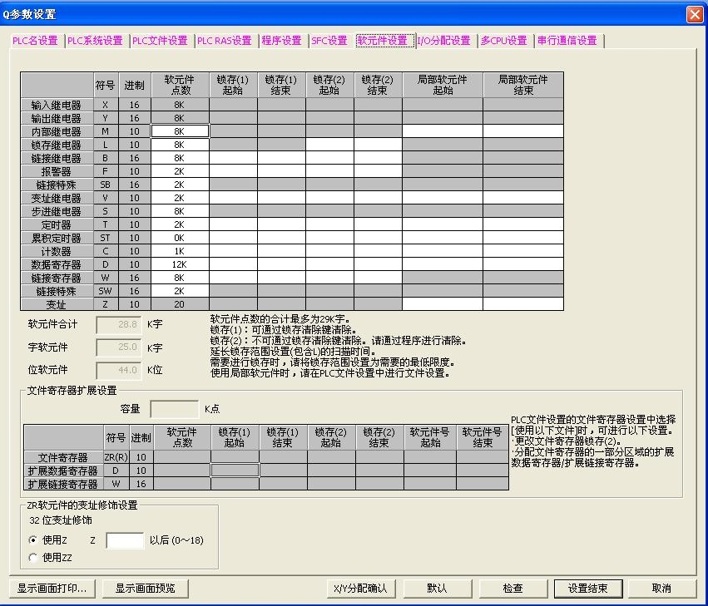
Task: Select device points cell for V row
Action: click(181, 198)
